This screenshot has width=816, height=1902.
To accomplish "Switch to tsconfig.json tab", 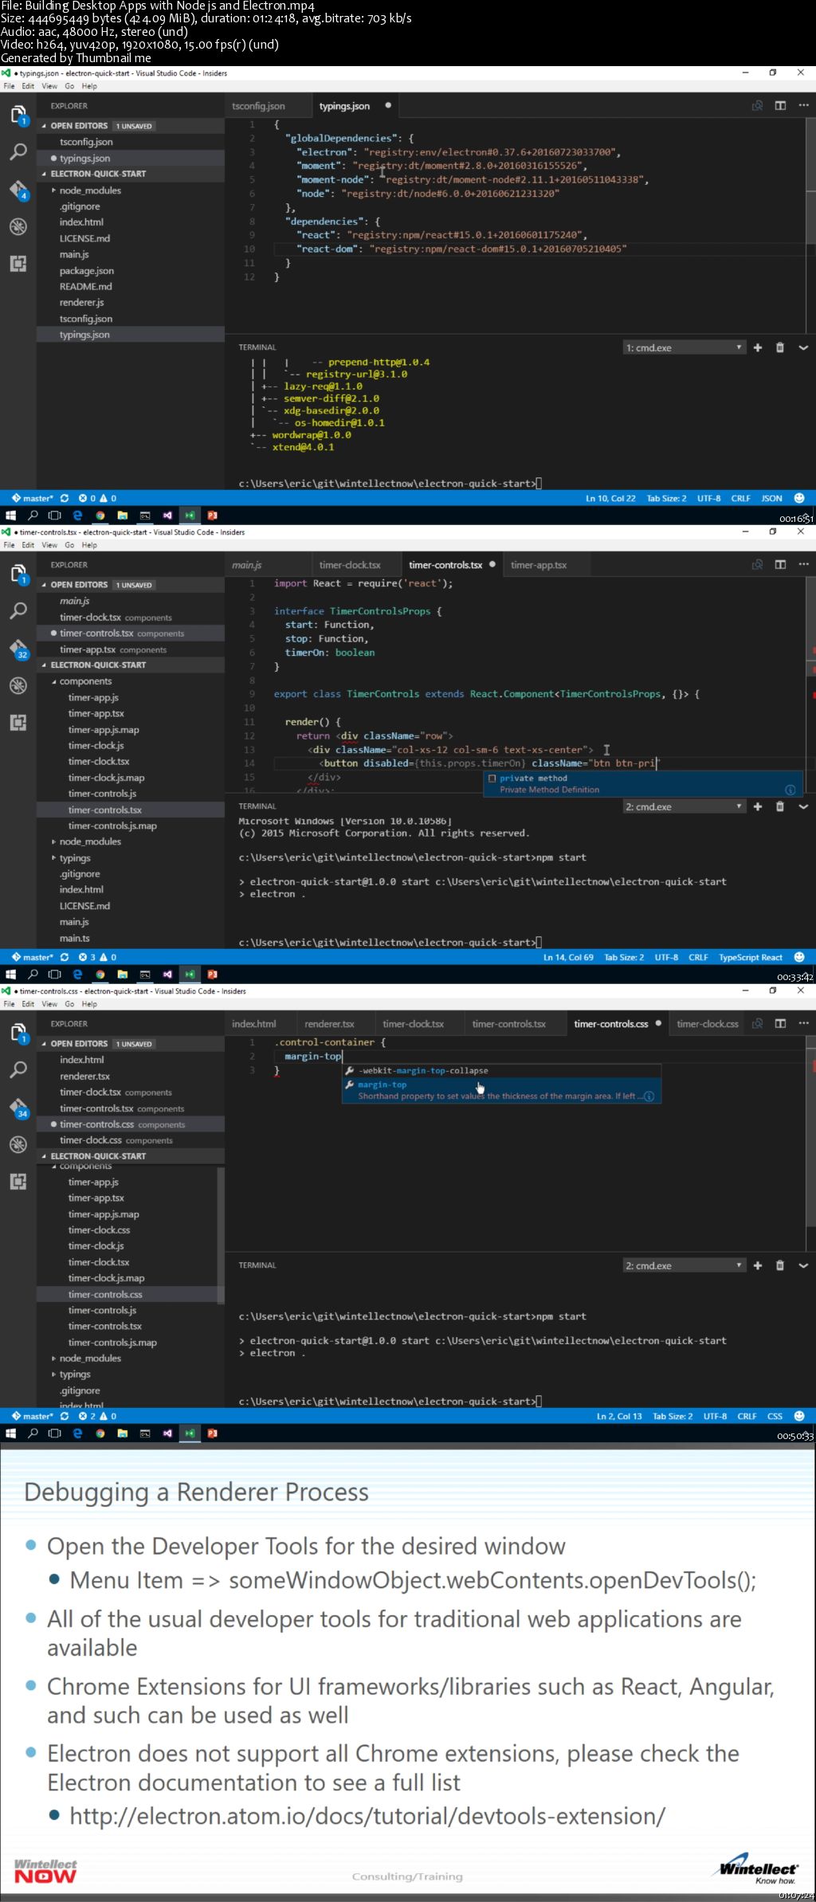I will (258, 106).
